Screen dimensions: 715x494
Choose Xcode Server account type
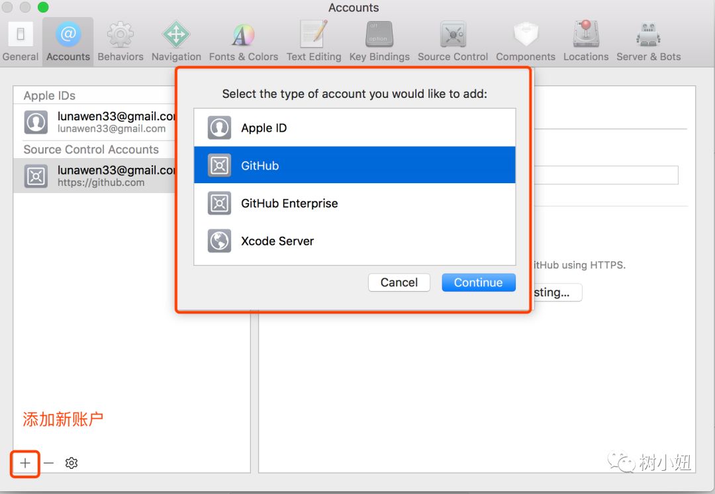[355, 241]
